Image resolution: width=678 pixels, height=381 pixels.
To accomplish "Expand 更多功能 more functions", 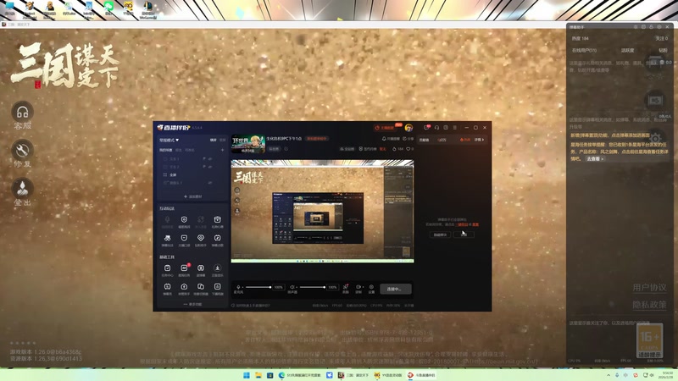I will click(x=192, y=305).
